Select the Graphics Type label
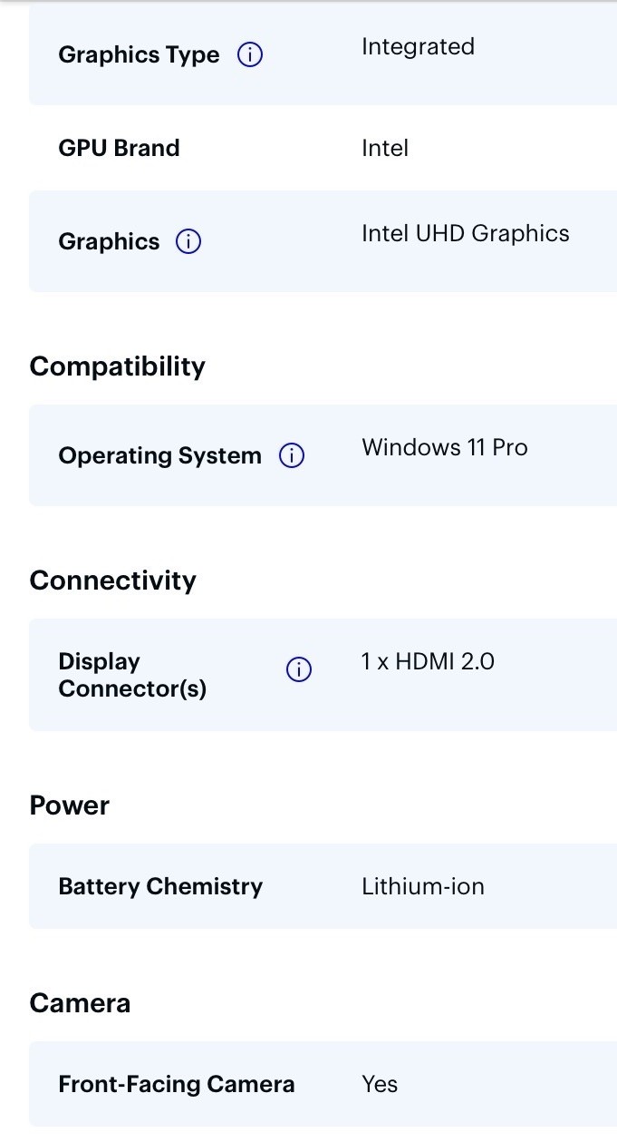The image size is (617, 1142). pos(139,55)
